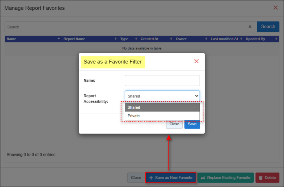284x187 pixels.
Task: Click the Search button
Action: (268, 27)
